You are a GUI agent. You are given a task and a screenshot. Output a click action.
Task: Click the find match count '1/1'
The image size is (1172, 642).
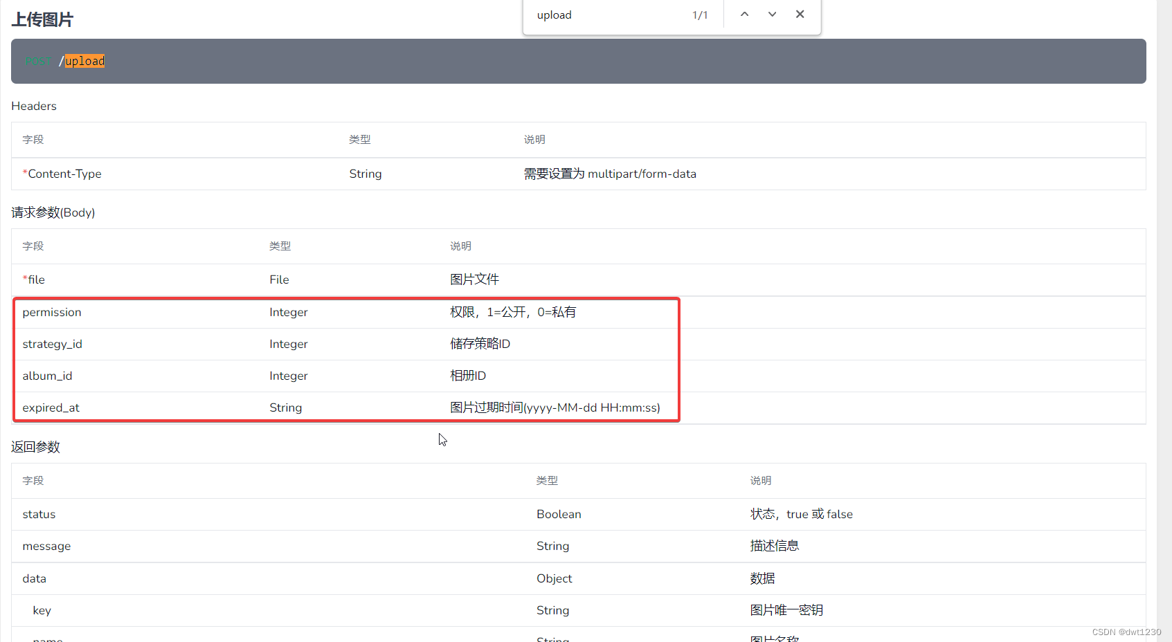700,15
